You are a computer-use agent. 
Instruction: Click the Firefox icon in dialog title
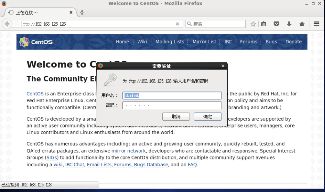(x=100, y=66)
